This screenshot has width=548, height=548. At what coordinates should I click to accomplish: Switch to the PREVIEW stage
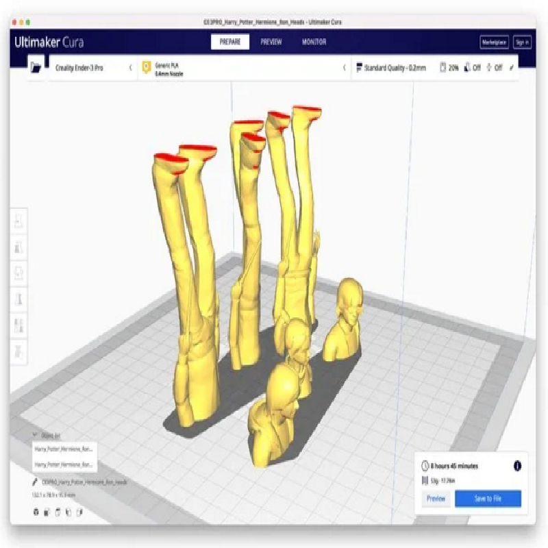pyautogui.click(x=271, y=42)
